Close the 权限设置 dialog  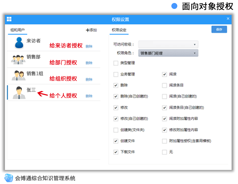(228, 18)
